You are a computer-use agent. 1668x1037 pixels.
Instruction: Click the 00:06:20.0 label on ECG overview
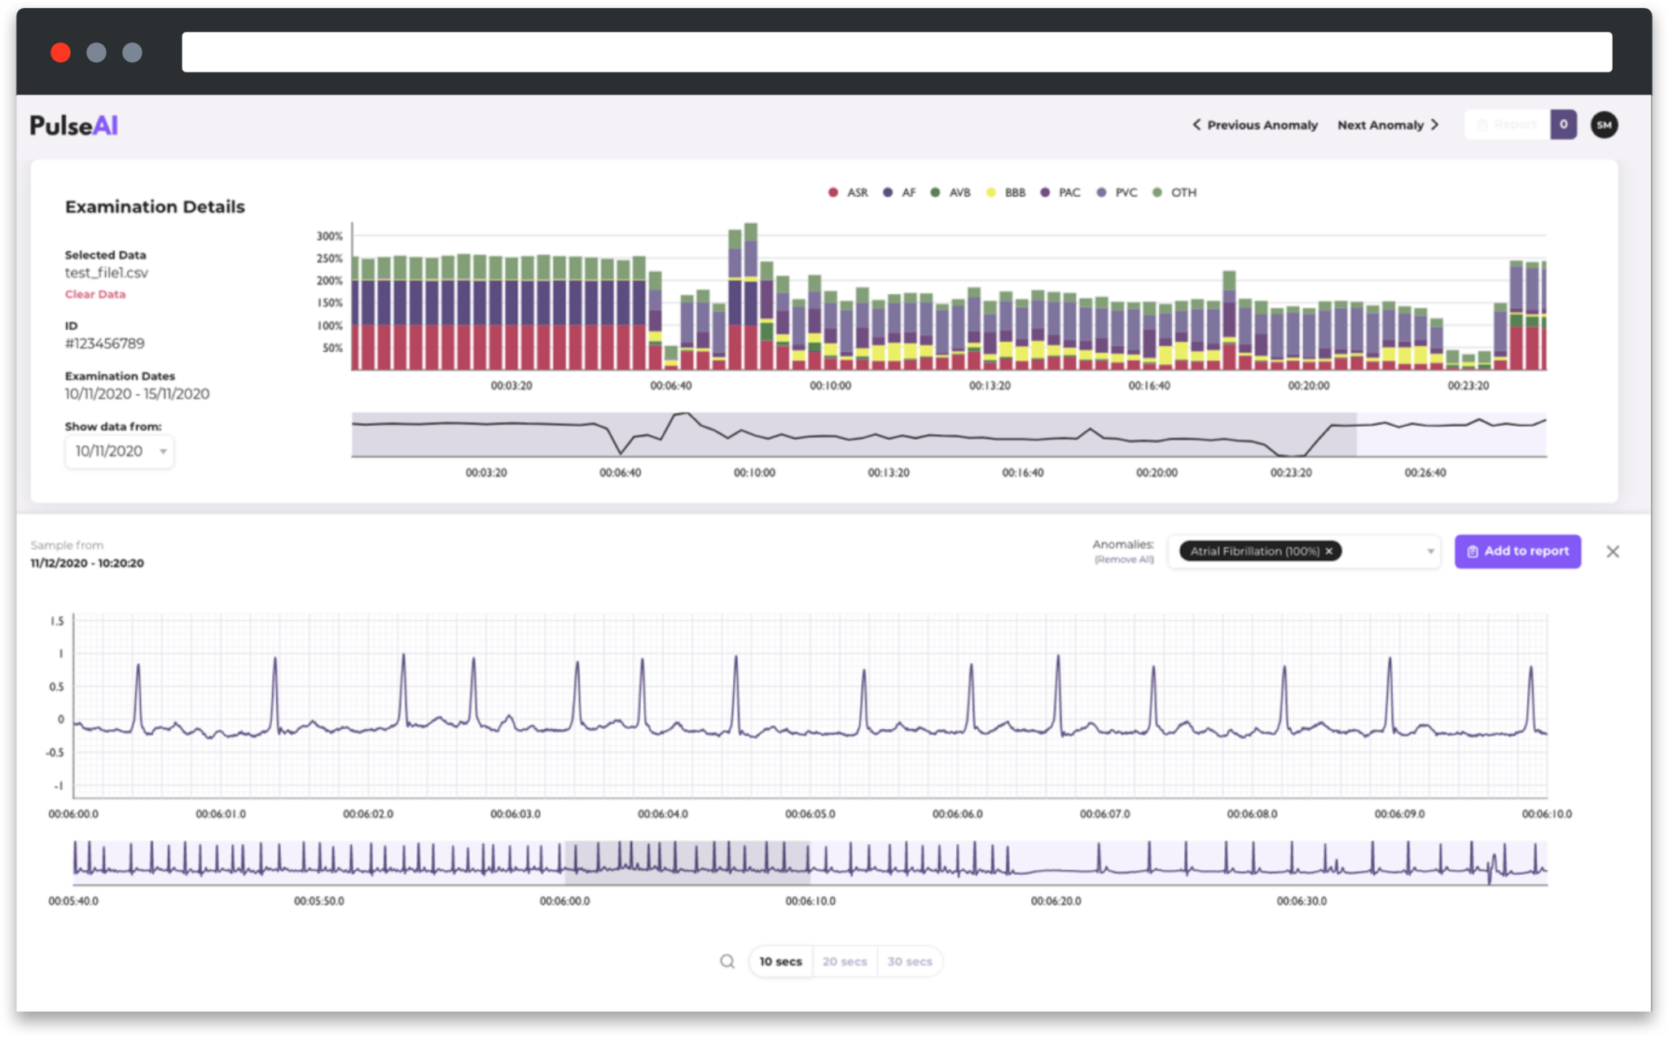(1056, 901)
